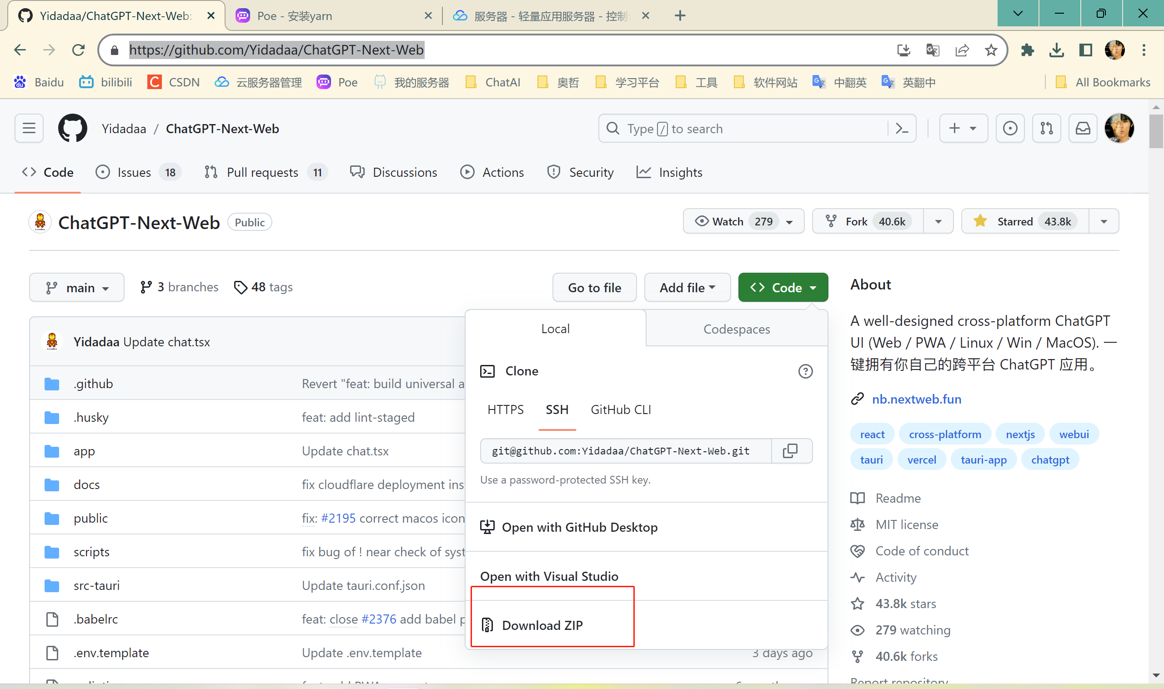
Task: Select the SSH tab in clone dialog
Action: click(557, 409)
